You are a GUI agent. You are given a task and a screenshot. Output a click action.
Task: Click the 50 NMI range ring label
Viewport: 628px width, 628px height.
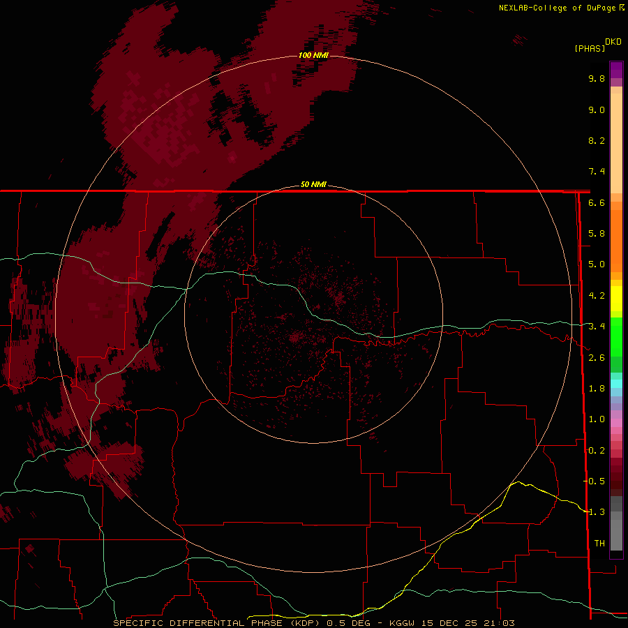[x=313, y=184]
